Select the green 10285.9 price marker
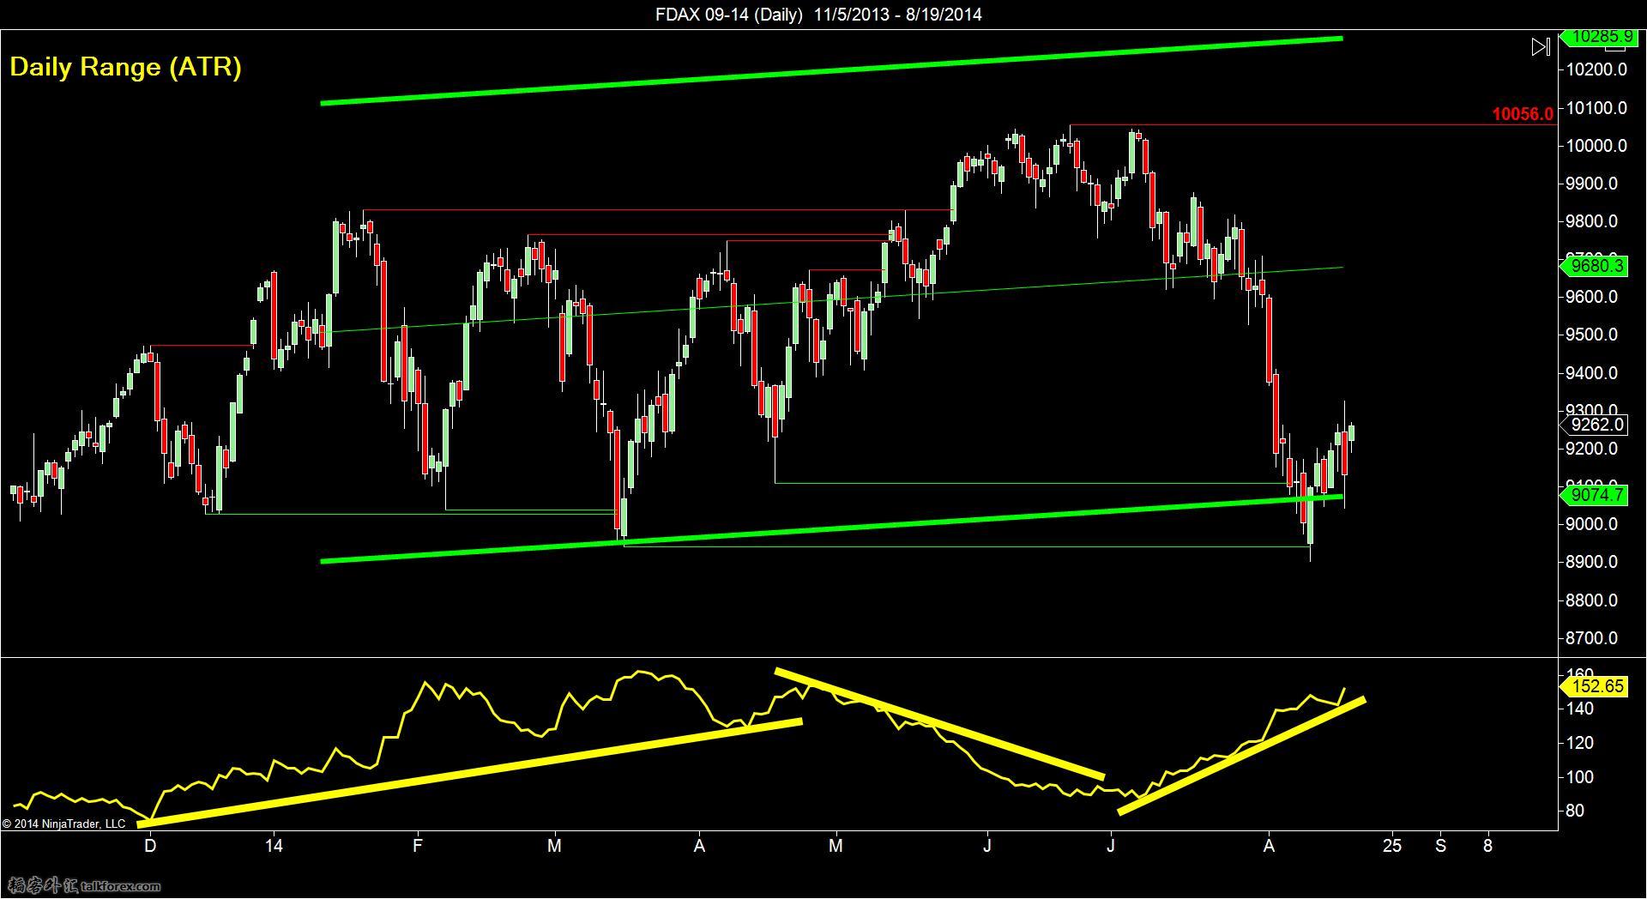The image size is (1647, 899). 1598,37
